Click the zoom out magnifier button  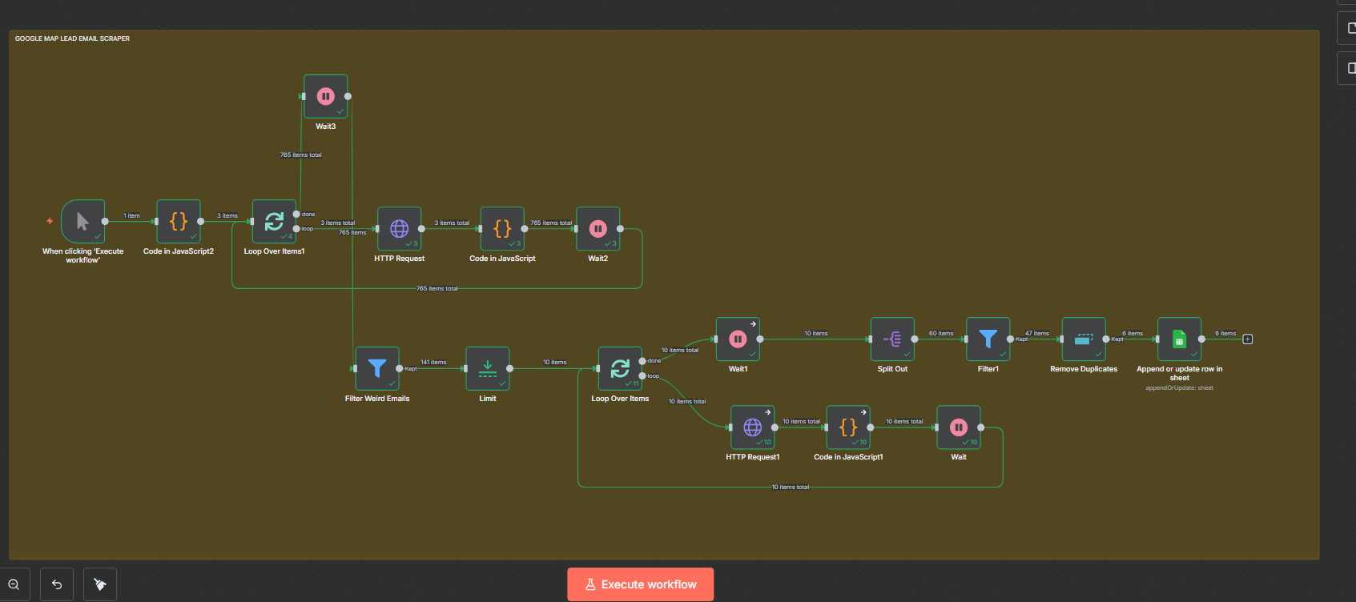pyautogui.click(x=14, y=584)
